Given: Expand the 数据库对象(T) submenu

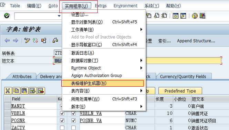Looking at the screenshot, I should pyautogui.click(x=141, y=61).
